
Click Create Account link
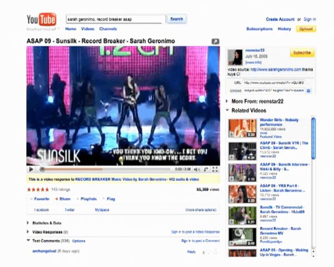click(280, 19)
